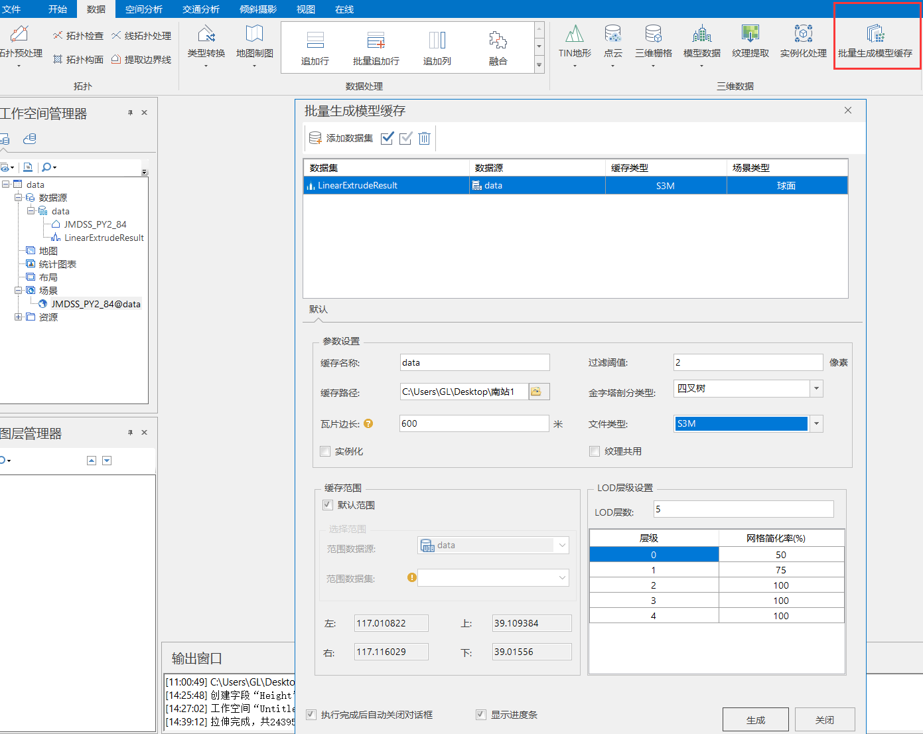
Task: Select LinearExtrudeResult in workspace tree
Action: pyautogui.click(x=104, y=238)
